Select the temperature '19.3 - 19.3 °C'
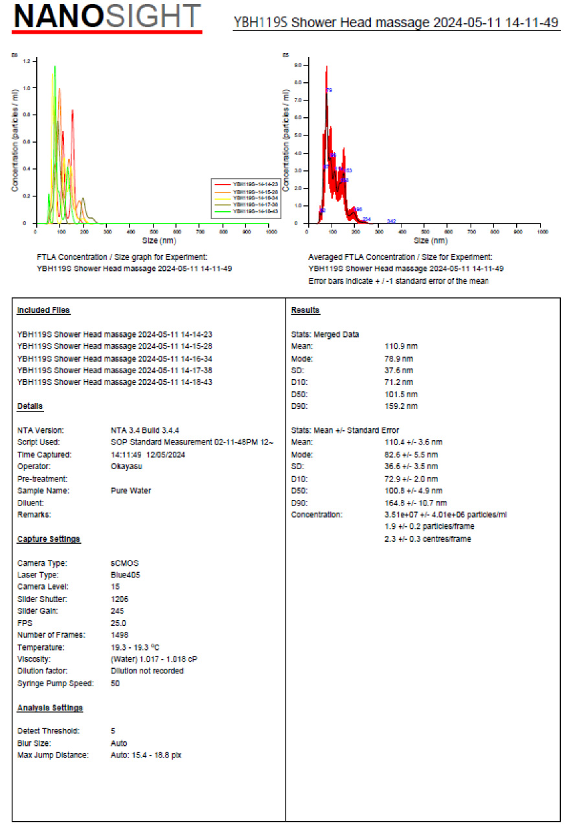The width and height of the screenshot is (577, 834). [135, 647]
